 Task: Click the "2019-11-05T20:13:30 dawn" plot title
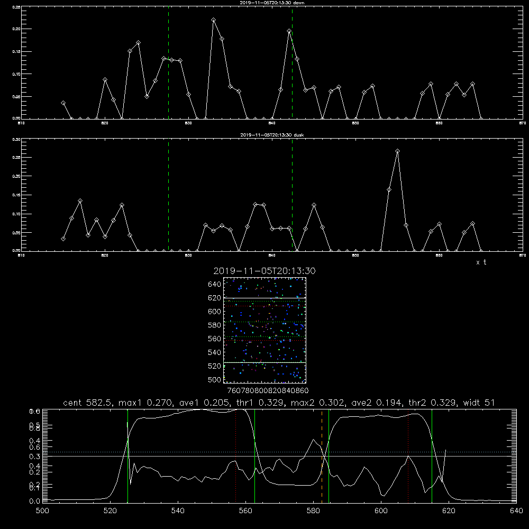coord(272,3)
